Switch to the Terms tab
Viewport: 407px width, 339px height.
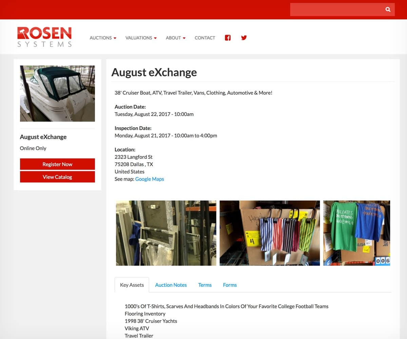tap(205, 285)
